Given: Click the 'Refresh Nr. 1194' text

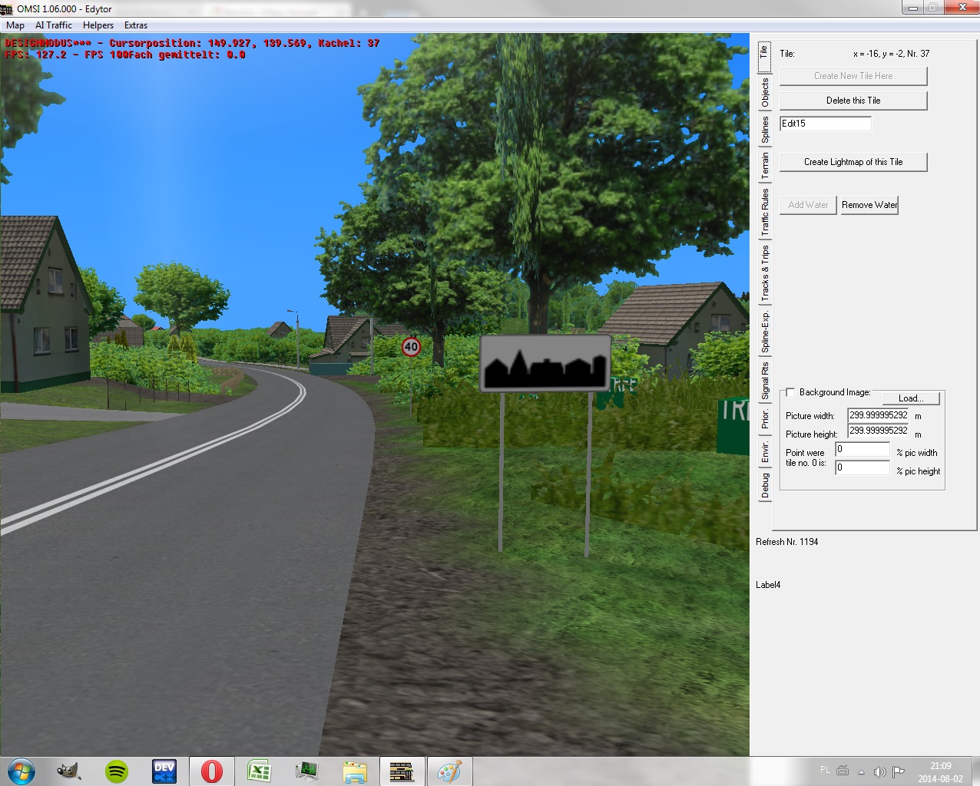Looking at the screenshot, I should pyautogui.click(x=787, y=542).
